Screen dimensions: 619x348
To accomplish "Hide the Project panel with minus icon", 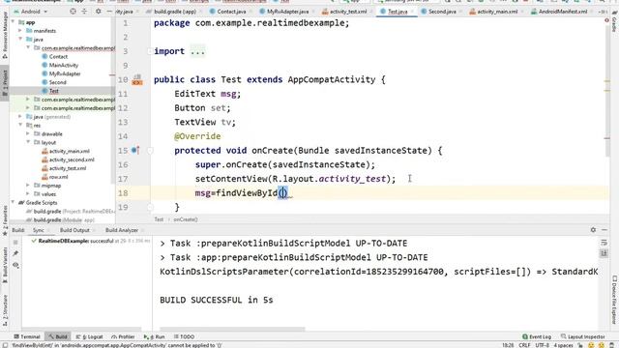I will (109, 12).
